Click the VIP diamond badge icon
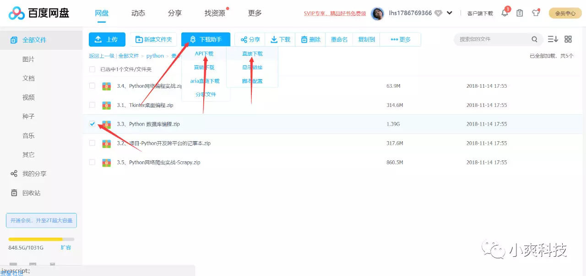The width and height of the screenshot is (586, 276). pos(438,13)
